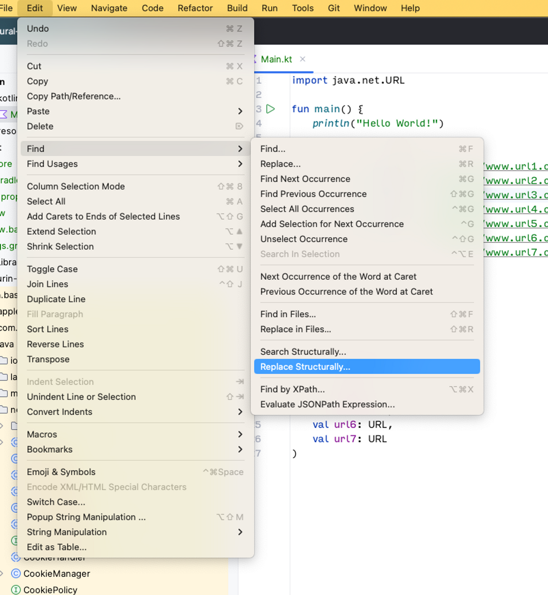Expand the String Manipulation submenu arrow

click(240, 532)
